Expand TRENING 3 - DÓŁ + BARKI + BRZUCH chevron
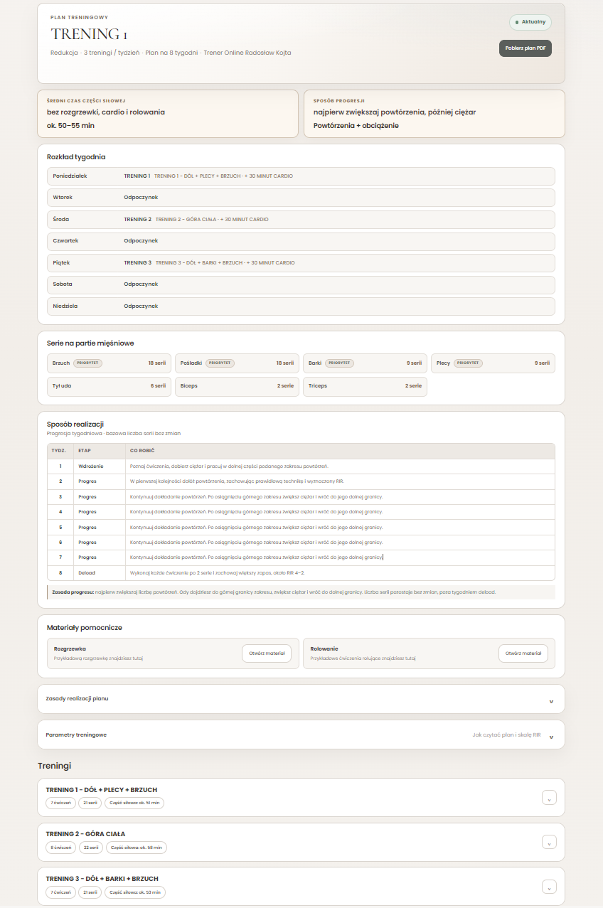 [549, 887]
